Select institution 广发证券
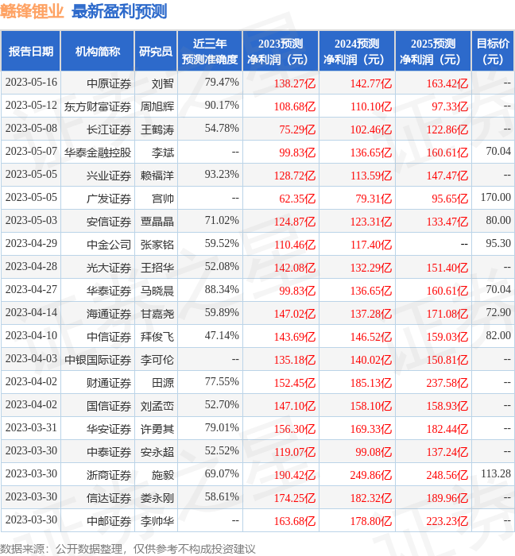This screenshot has width=515, height=556. point(109,199)
